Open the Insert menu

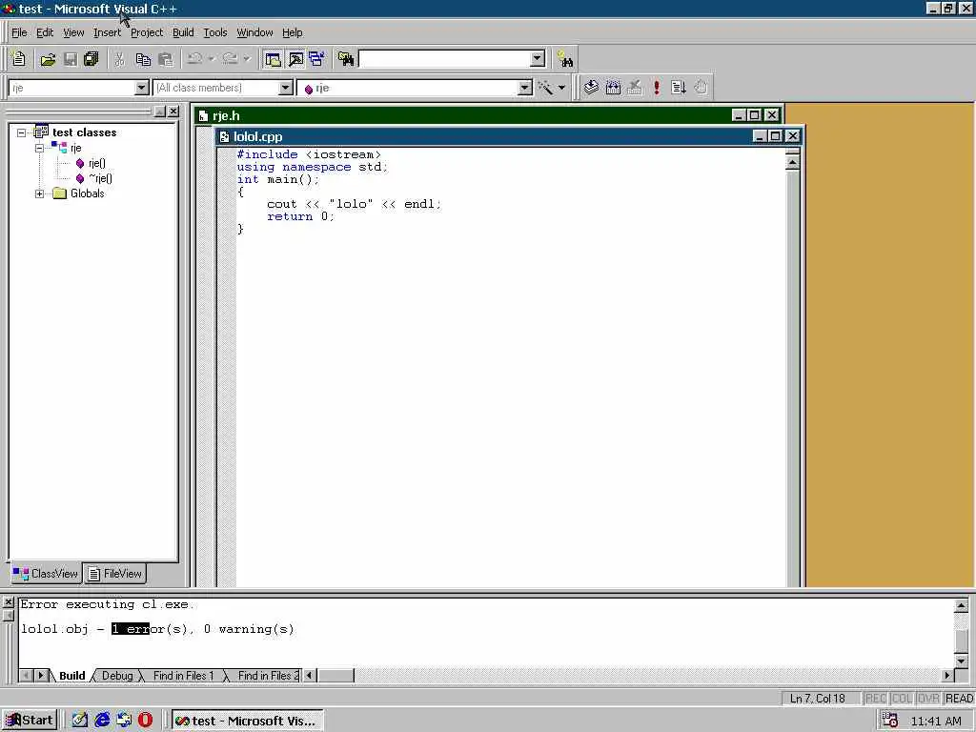107,32
